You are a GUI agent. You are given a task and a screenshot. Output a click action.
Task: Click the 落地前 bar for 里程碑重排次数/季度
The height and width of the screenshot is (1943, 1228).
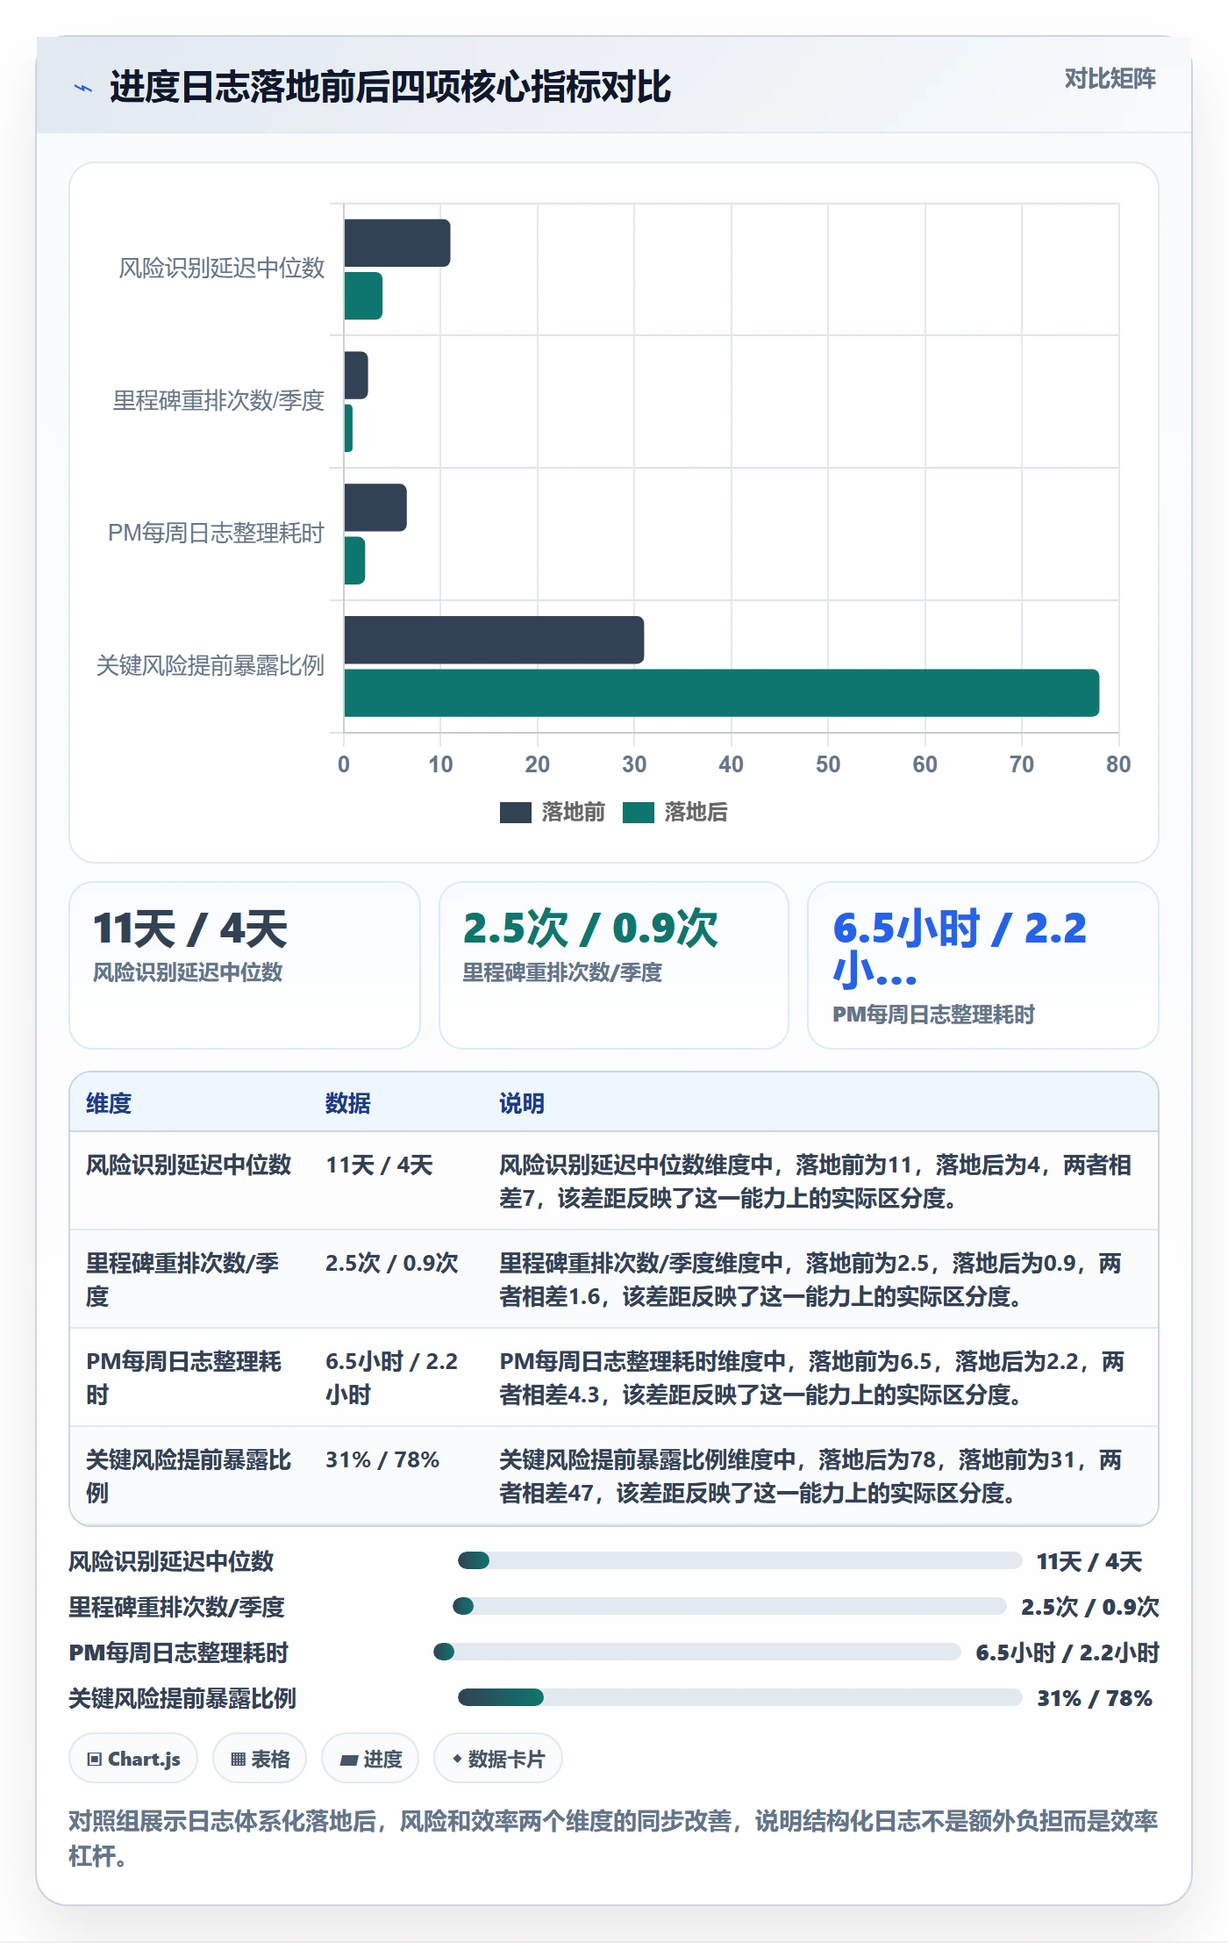[x=356, y=376]
